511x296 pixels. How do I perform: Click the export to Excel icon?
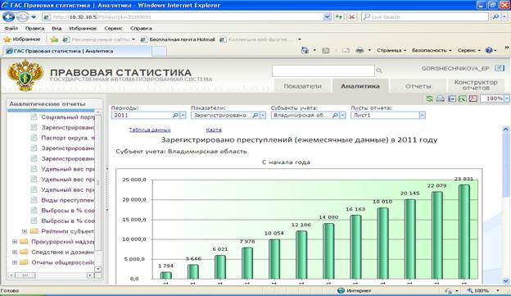[x=462, y=98]
